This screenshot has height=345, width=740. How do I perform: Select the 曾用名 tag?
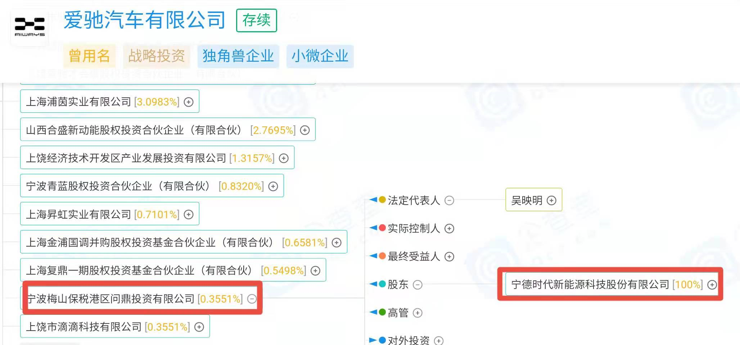pos(89,56)
